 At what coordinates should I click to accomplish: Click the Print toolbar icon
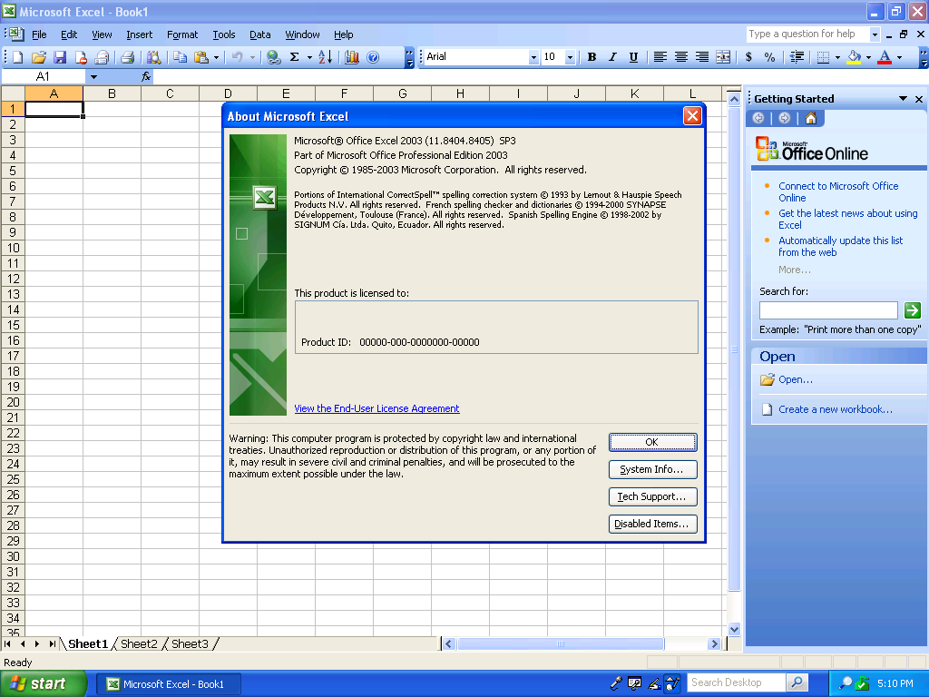128,57
